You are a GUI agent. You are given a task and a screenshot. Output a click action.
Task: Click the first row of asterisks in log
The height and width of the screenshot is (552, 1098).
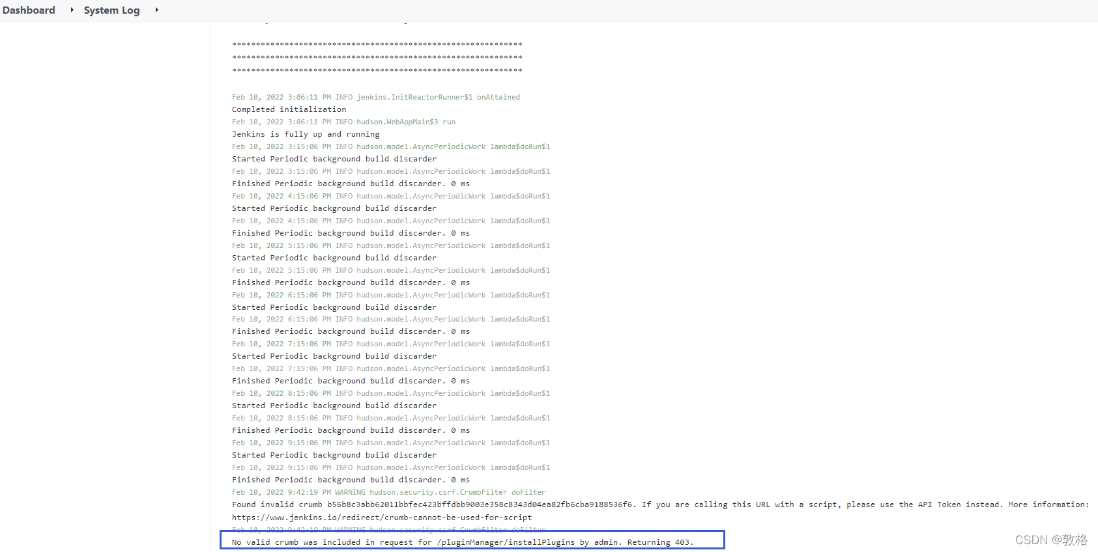[x=377, y=44]
